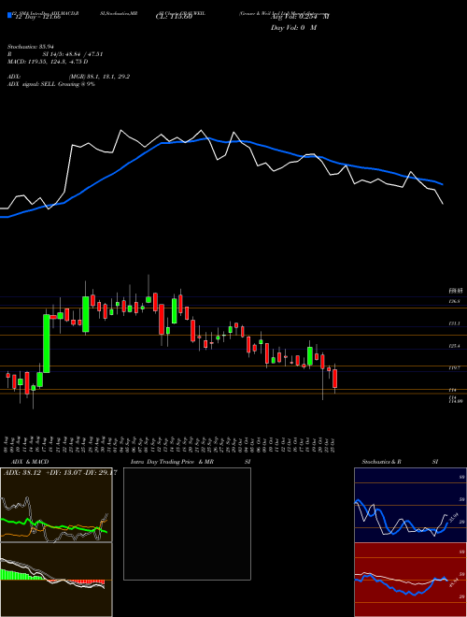Click the 126.8 price axis label
Screen dimensions: 467x617
(x=455, y=301)
